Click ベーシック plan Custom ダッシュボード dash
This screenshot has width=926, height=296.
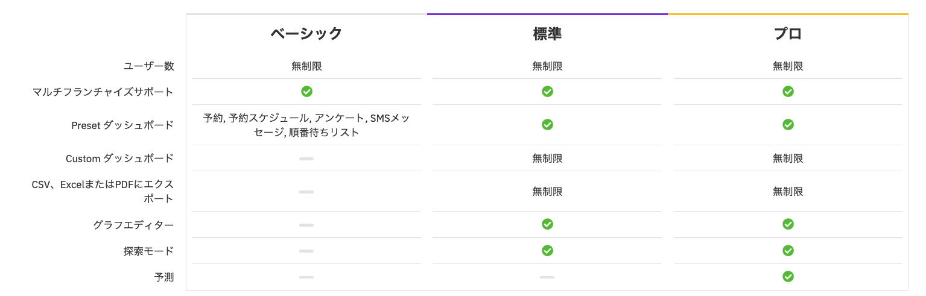306,159
